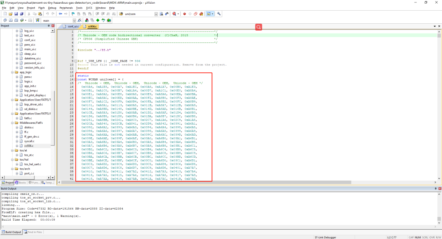Open File Extensions, Books and Environment icon
Screen dimensions: 442x239
pyautogui.click(x=86, y=20)
